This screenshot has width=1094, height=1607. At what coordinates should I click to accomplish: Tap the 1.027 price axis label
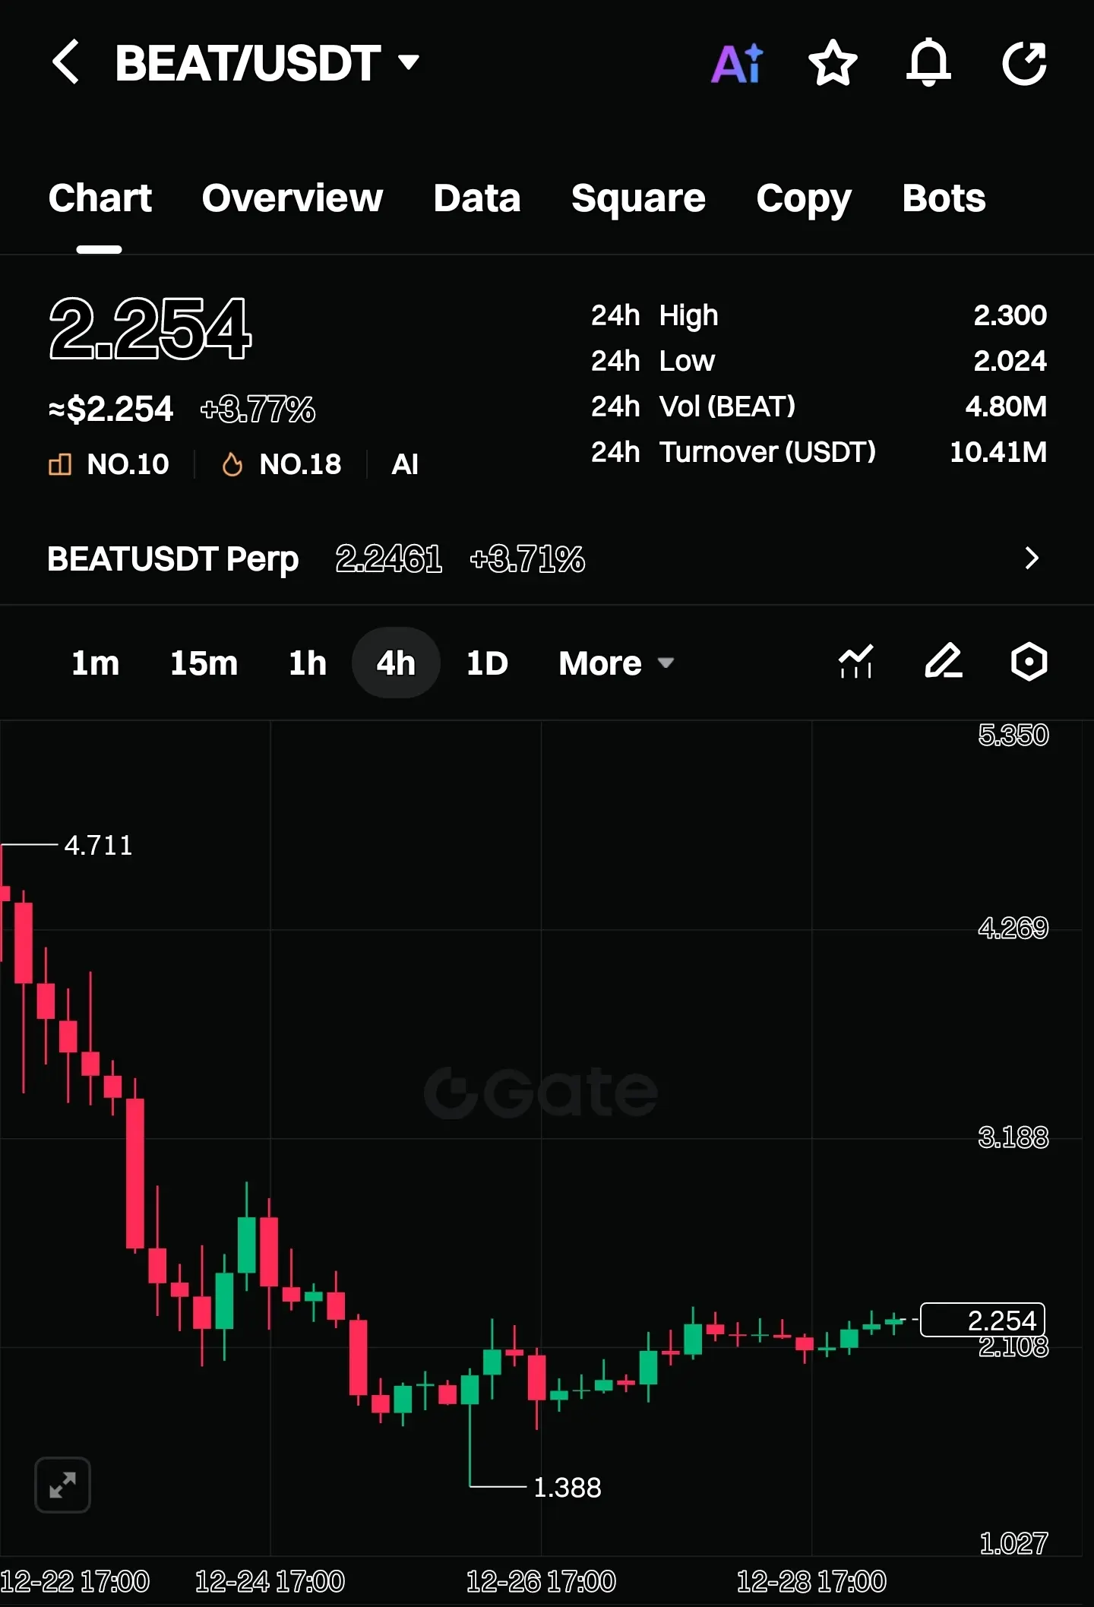pos(1014,1543)
